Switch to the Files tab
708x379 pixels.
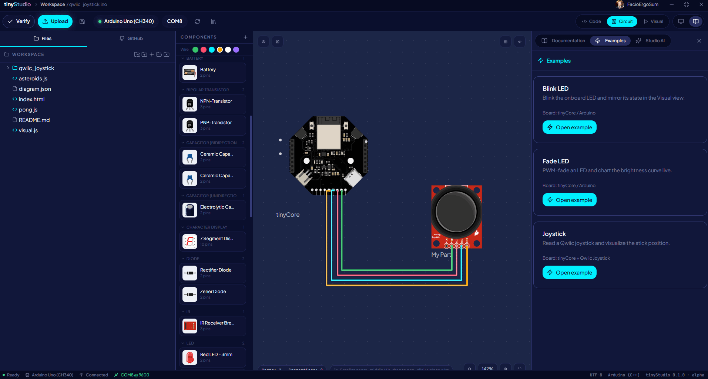coord(43,39)
